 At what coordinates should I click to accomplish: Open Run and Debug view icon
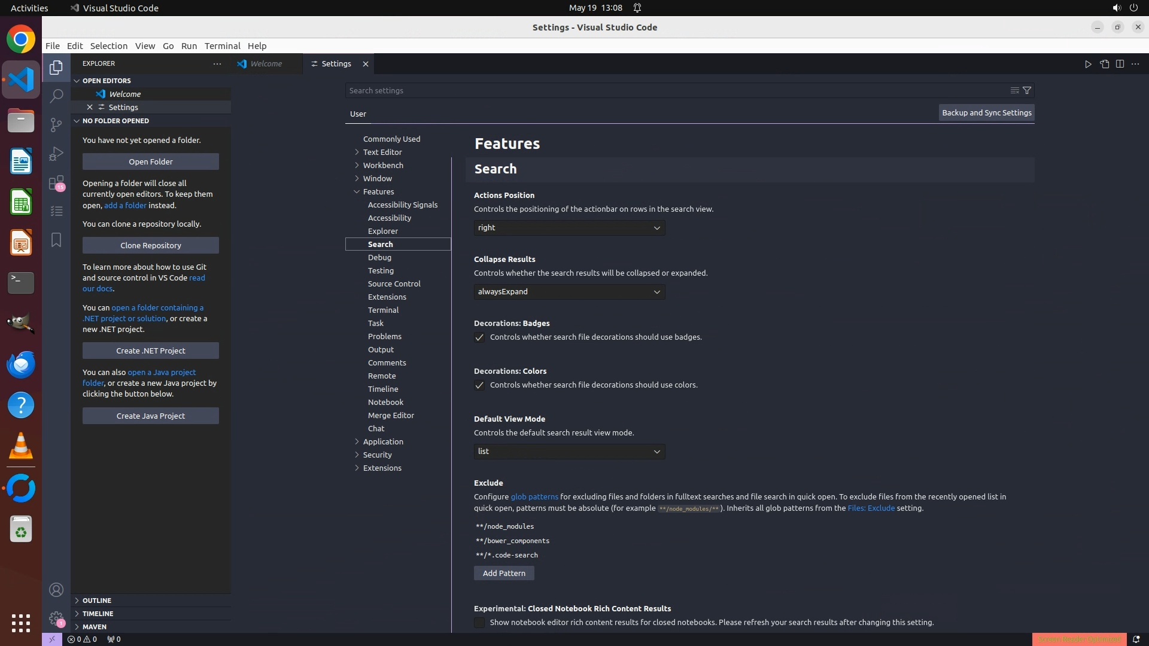coord(56,153)
